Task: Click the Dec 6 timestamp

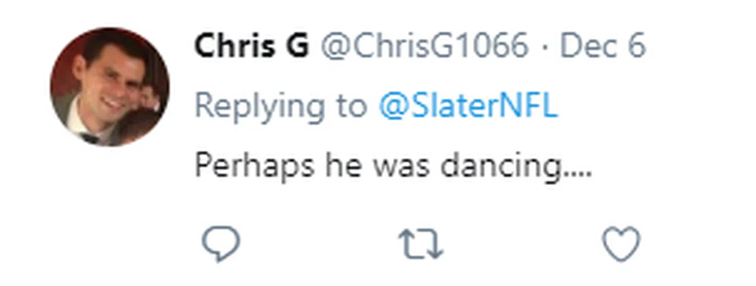Action: click(x=602, y=47)
